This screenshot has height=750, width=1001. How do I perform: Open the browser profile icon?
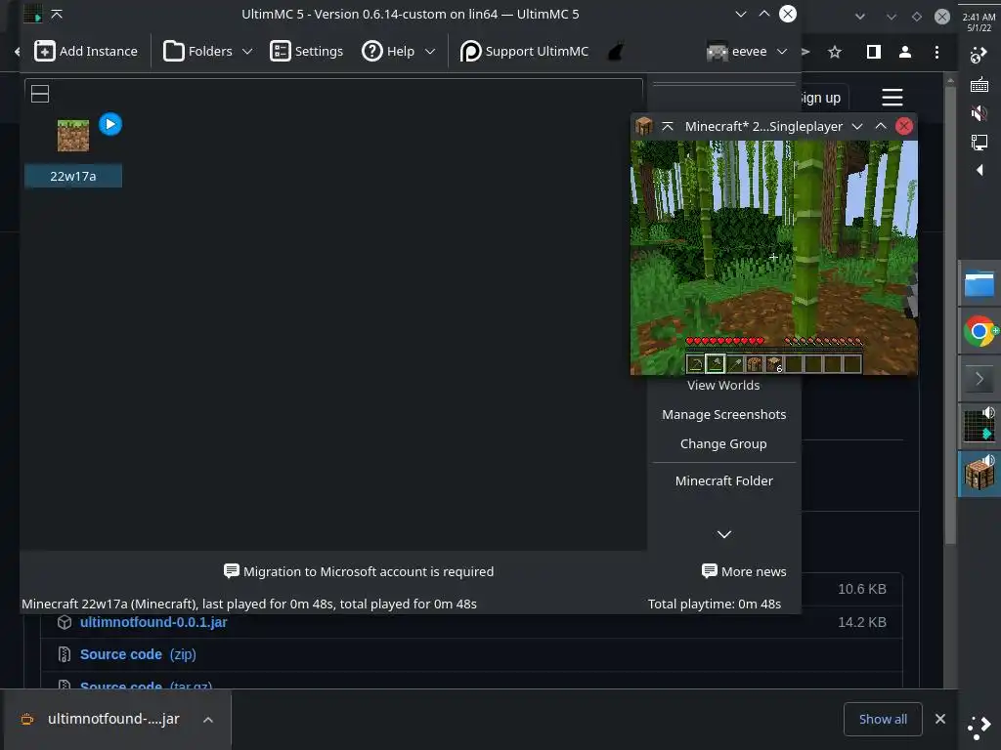(x=904, y=52)
